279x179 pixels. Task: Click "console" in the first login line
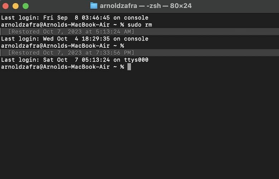[136, 18]
